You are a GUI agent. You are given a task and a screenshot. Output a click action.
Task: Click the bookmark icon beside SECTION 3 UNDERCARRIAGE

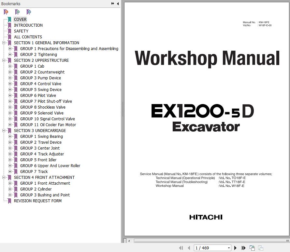(9, 131)
